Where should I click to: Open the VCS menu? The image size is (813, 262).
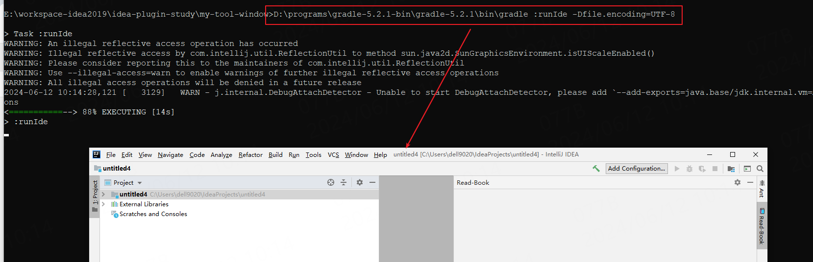click(x=333, y=155)
